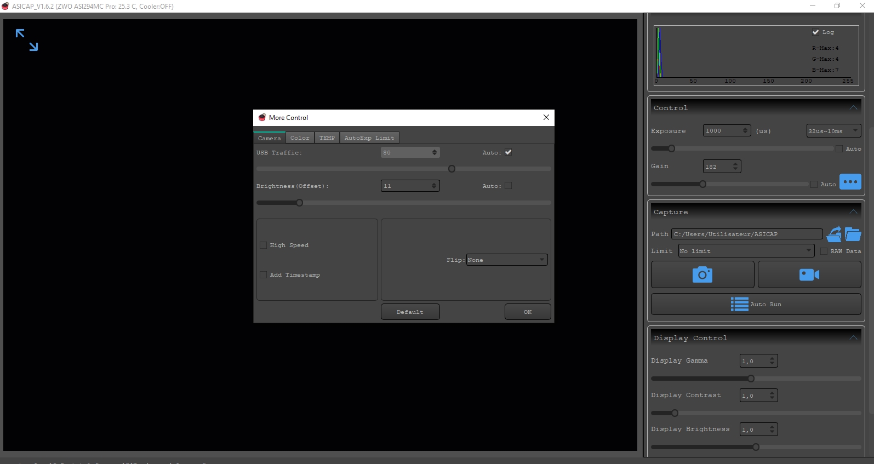Click the Default button
The width and height of the screenshot is (874, 464).
coord(410,312)
